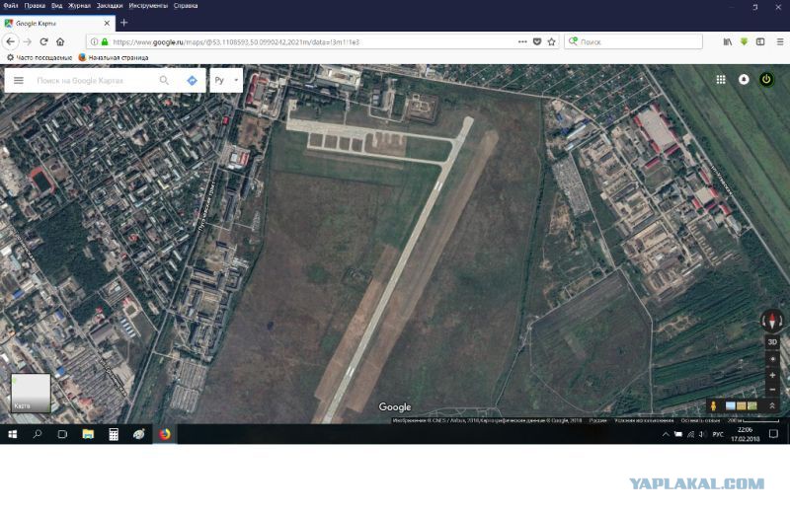Viewport: 790px width, 513px height.
Task: Open the Закладки menu
Action: 110,6
